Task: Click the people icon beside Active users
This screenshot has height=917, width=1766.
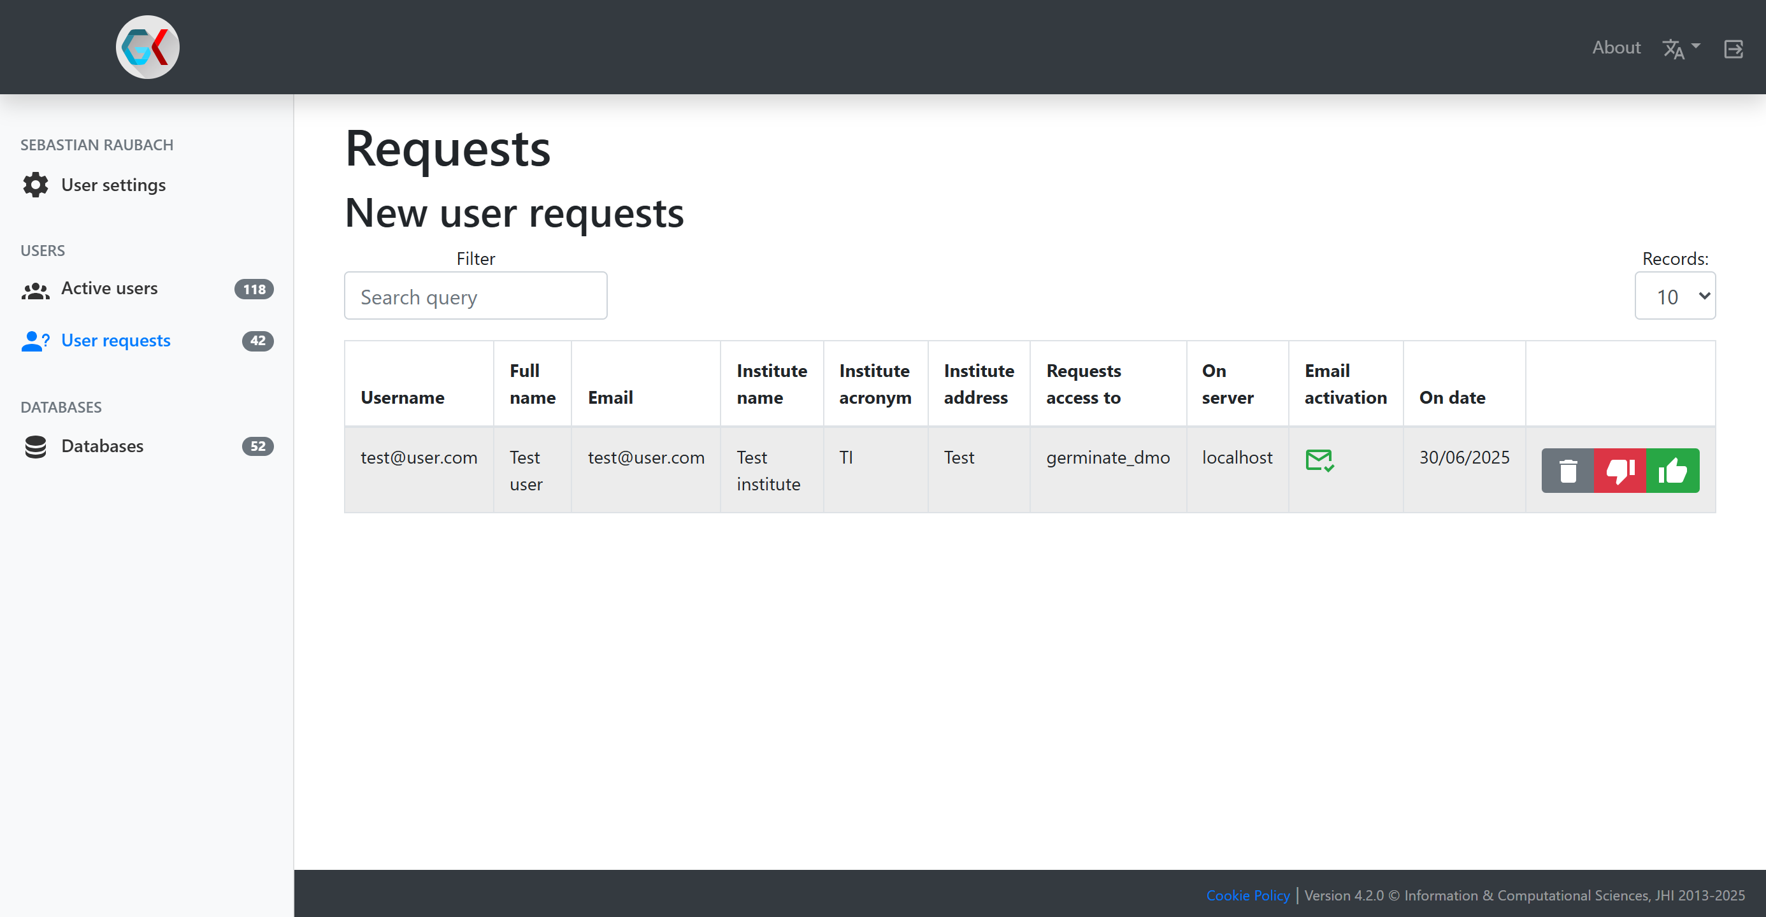Action: [36, 290]
